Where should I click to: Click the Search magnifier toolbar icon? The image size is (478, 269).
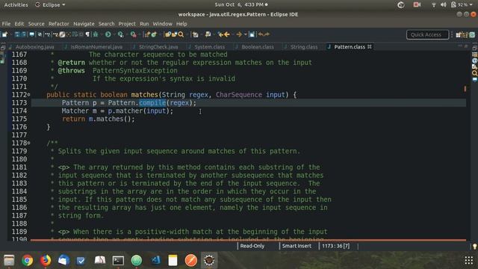click(x=181, y=34)
